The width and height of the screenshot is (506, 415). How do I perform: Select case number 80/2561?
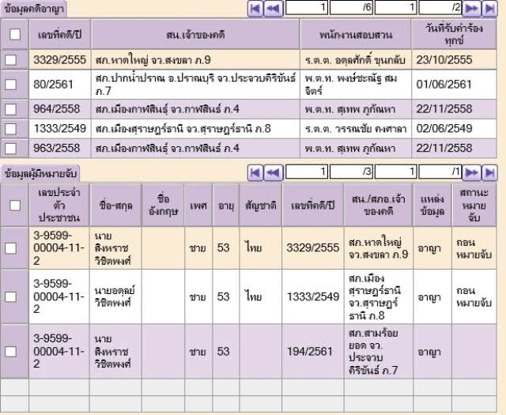53,85
